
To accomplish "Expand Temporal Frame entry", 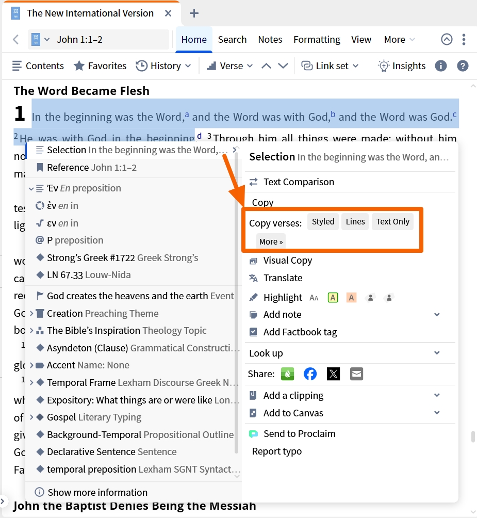I will (x=31, y=382).
